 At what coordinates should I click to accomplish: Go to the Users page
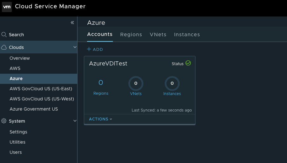16,152
